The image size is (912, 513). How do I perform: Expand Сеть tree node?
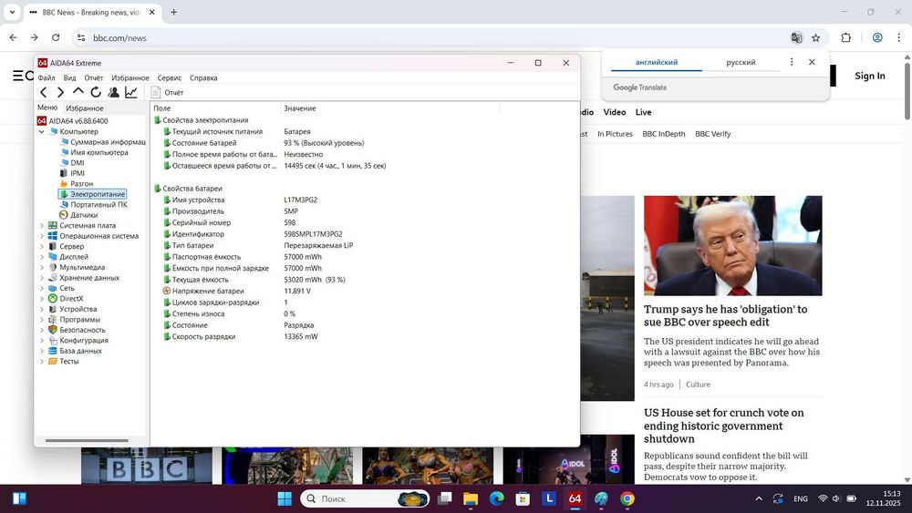(42, 288)
